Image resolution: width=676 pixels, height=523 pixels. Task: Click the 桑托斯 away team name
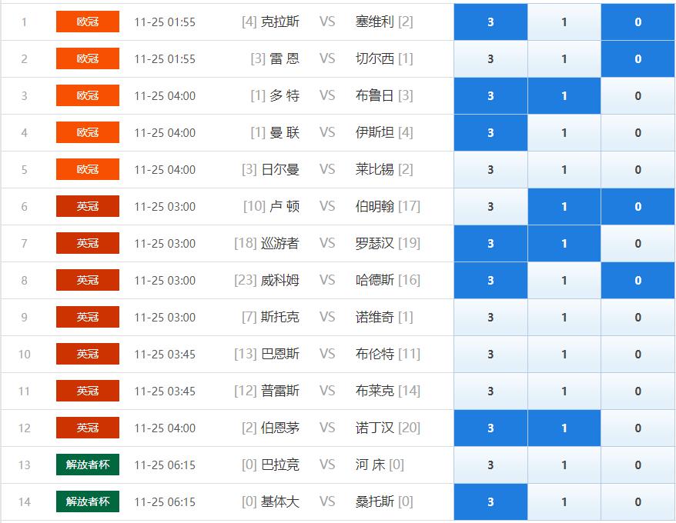click(x=374, y=501)
